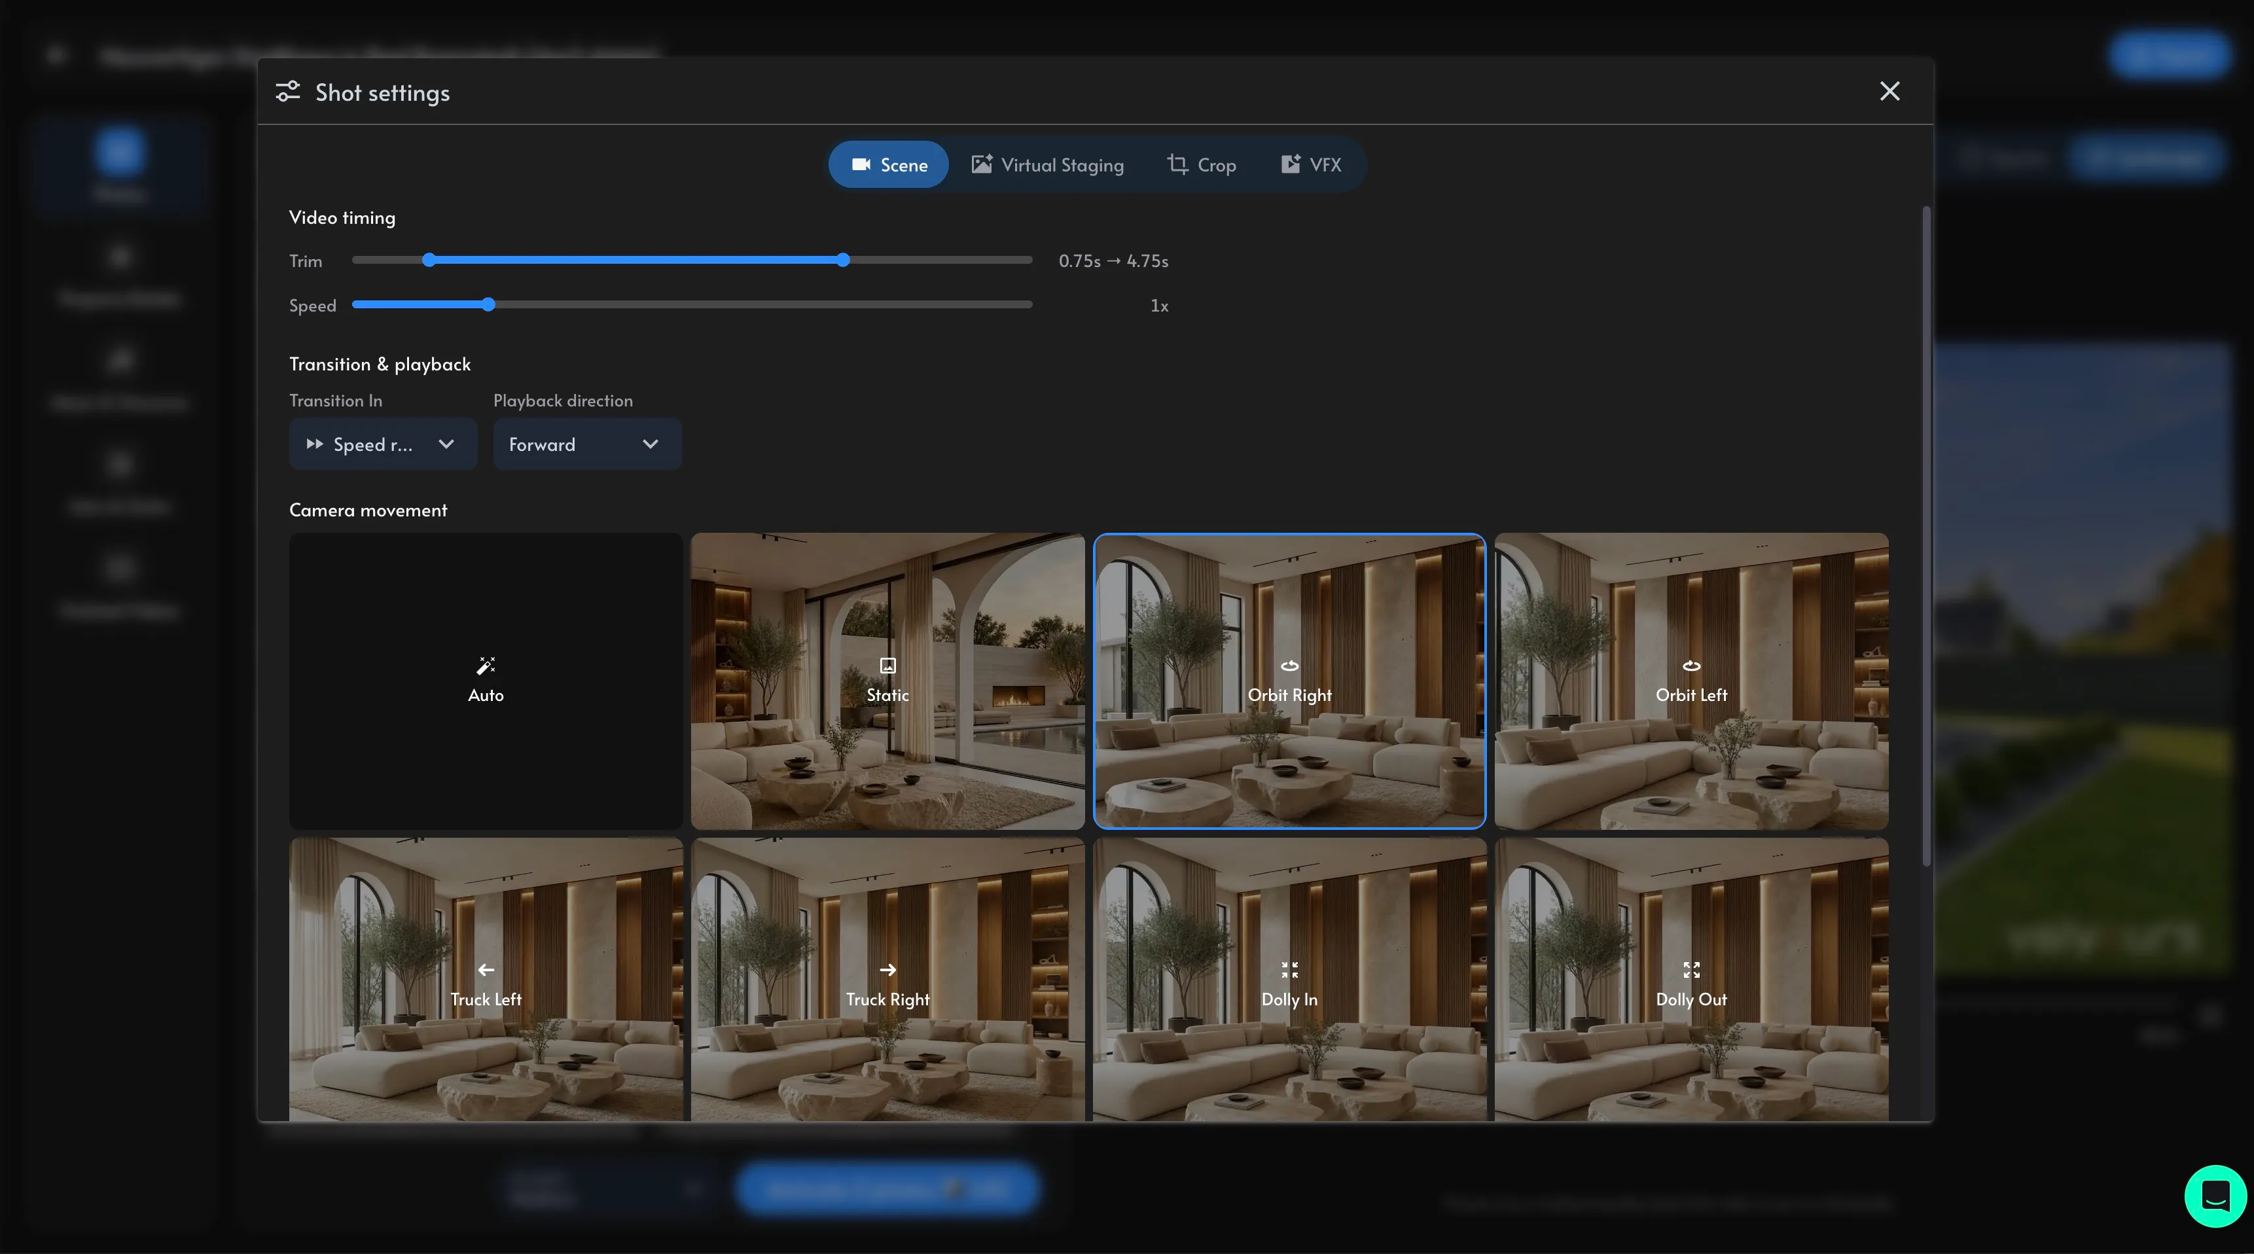Screen dimensions: 2254x1254
Task: Close the Shot settings dialog
Action: click(1889, 91)
